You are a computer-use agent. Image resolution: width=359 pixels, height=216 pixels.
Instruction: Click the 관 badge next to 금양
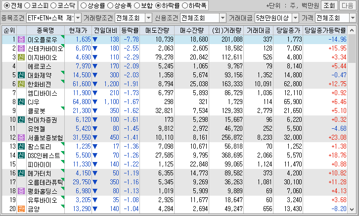pos(21,209)
